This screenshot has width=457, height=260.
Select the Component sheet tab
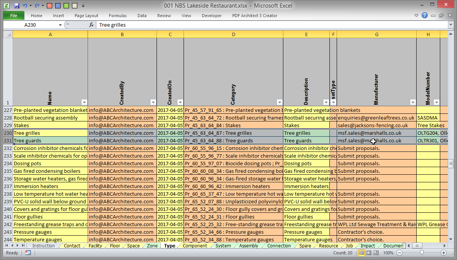(x=194, y=246)
